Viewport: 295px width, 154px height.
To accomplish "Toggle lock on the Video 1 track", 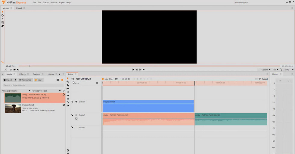I will pyautogui.click(x=72, y=102).
